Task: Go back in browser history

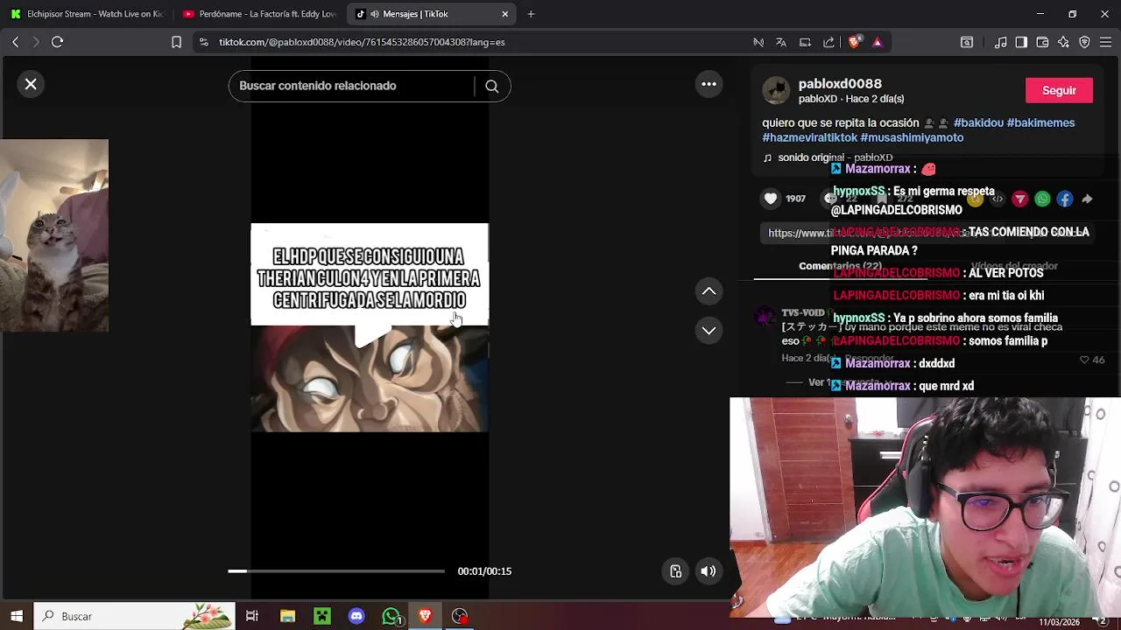Action: (15, 42)
